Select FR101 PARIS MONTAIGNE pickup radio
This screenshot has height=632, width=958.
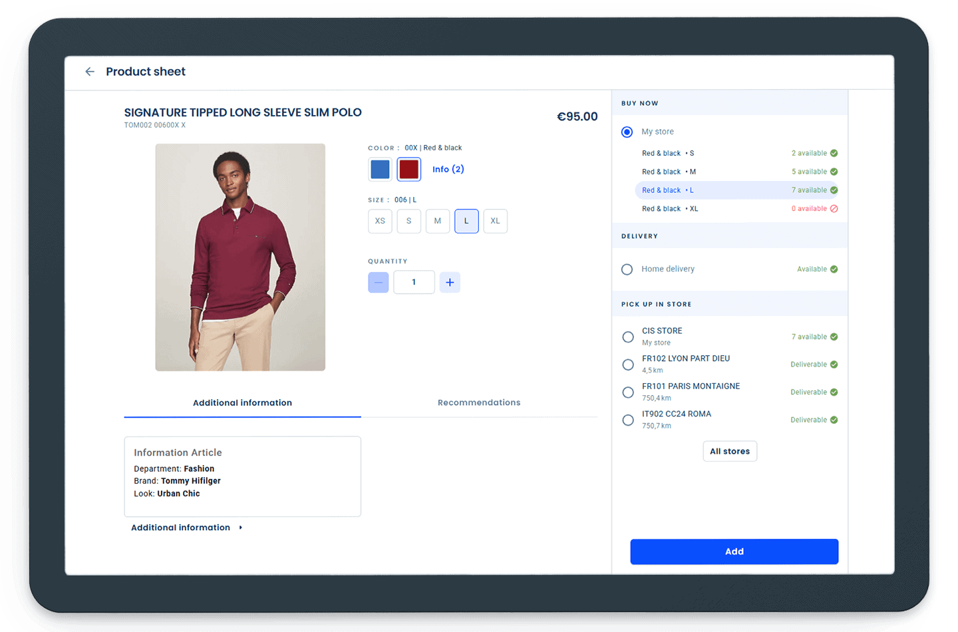[627, 393]
